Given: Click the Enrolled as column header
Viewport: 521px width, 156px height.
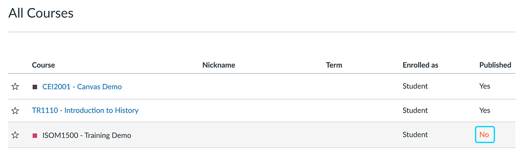Looking at the screenshot, I should pyautogui.click(x=420, y=65).
